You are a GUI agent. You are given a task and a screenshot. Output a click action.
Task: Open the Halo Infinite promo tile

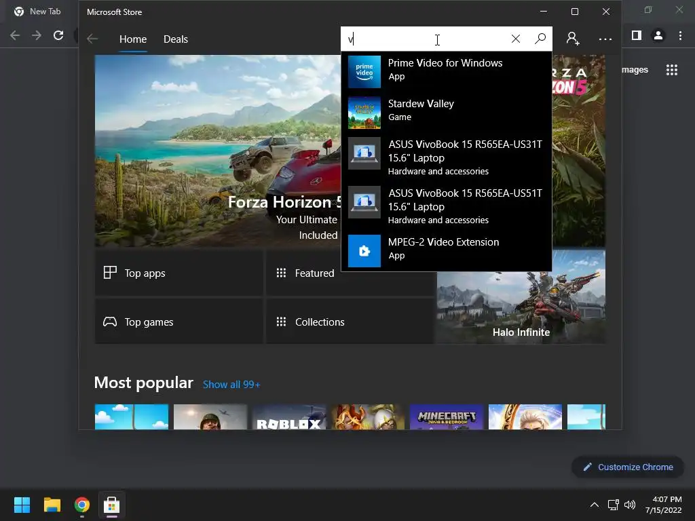coord(521,307)
